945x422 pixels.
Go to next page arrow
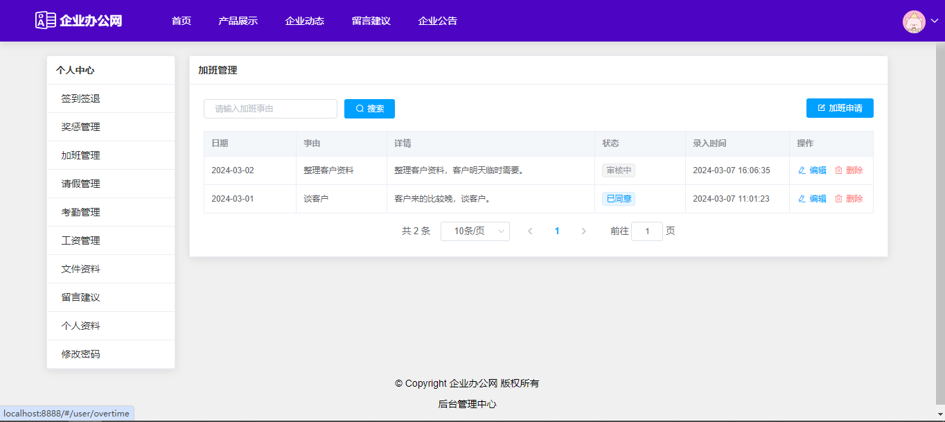point(583,231)
